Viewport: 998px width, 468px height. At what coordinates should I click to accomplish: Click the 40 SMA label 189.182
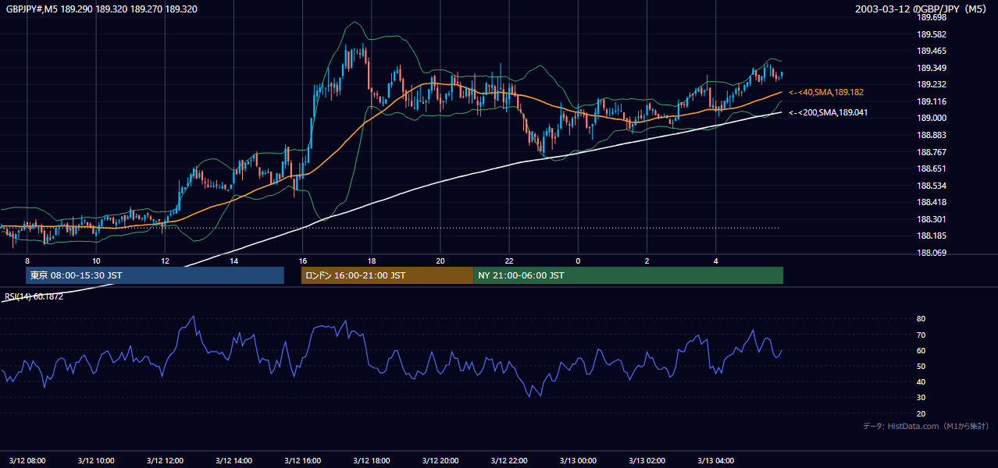pos(825,93)
